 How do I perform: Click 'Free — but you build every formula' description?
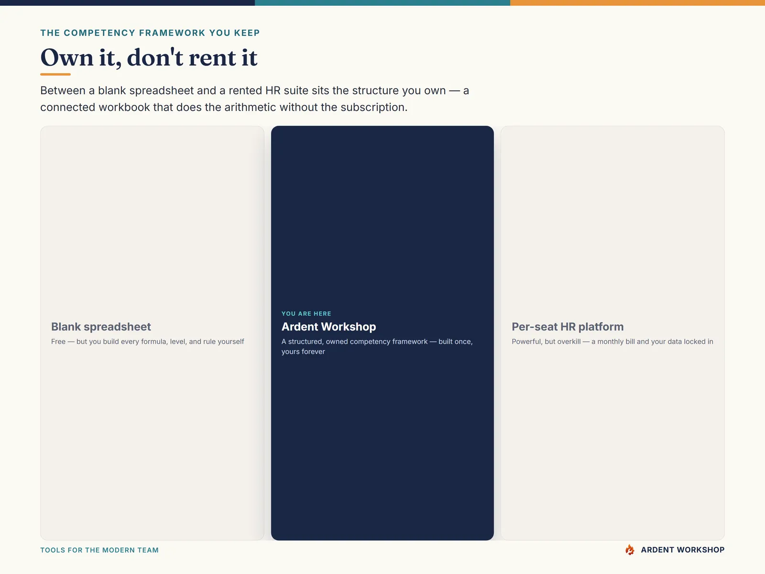[x=148, y=342]
